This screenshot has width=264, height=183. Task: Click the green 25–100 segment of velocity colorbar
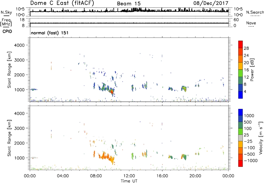[241, 131]
